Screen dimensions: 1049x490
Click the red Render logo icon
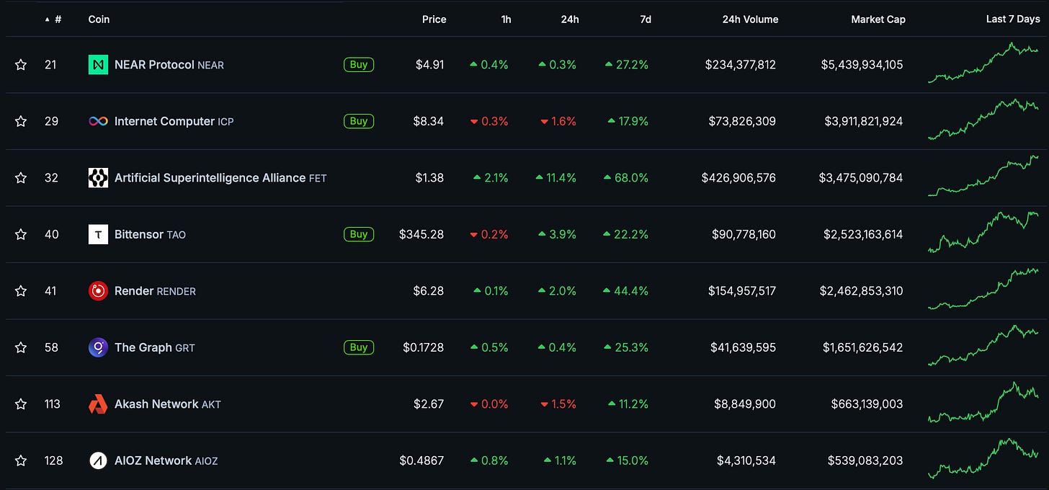98,291
